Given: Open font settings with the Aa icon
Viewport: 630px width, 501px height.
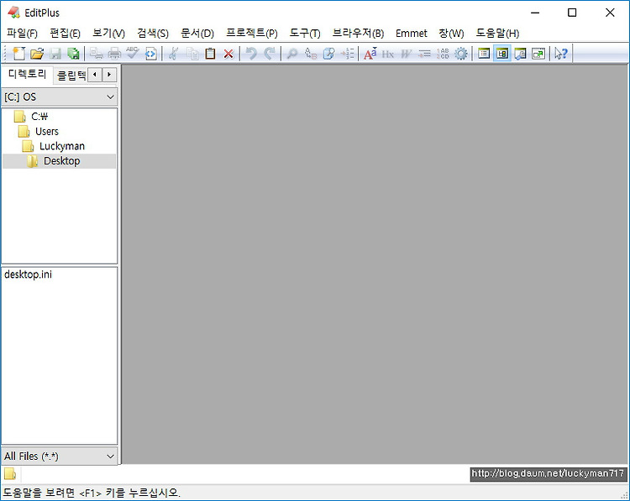Looking at the screenshot, I should [x=370, y=54].
